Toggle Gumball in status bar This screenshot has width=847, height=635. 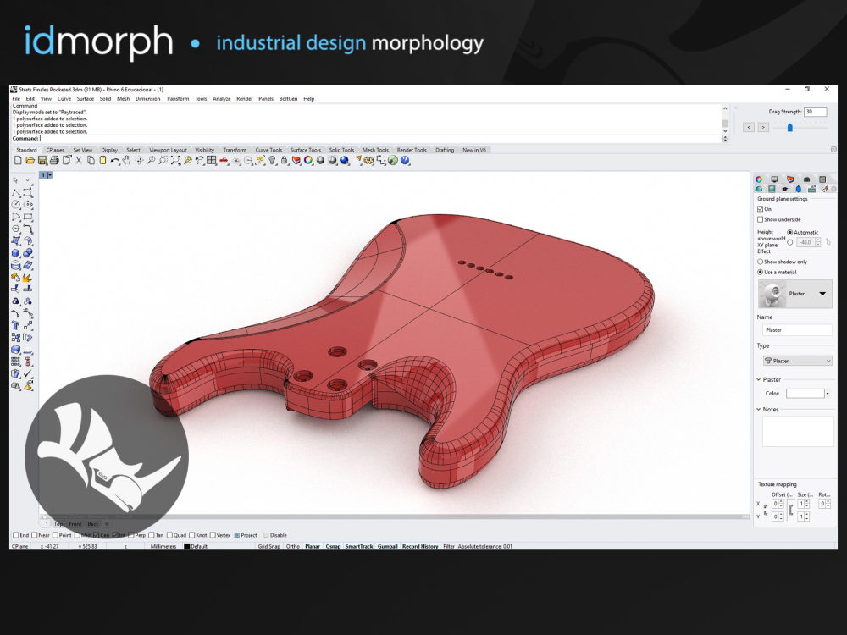(387, 546)
